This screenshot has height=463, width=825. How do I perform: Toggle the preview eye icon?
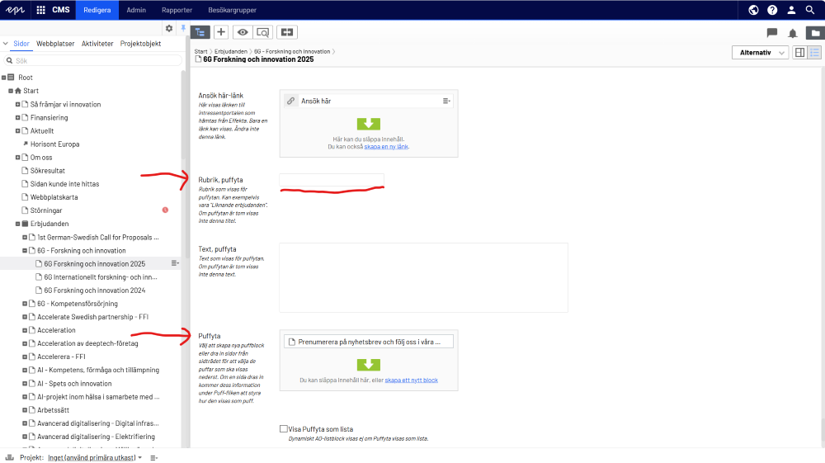pyautogui.click(x=243, y=32)
